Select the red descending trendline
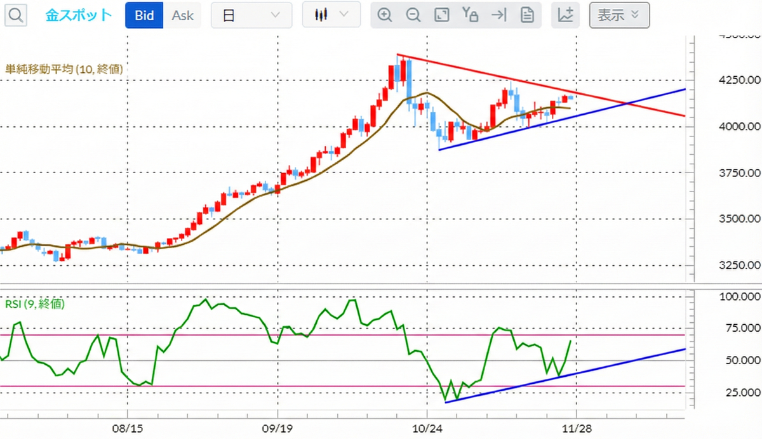This screenshot has height=439, width=762. [541, 85]
